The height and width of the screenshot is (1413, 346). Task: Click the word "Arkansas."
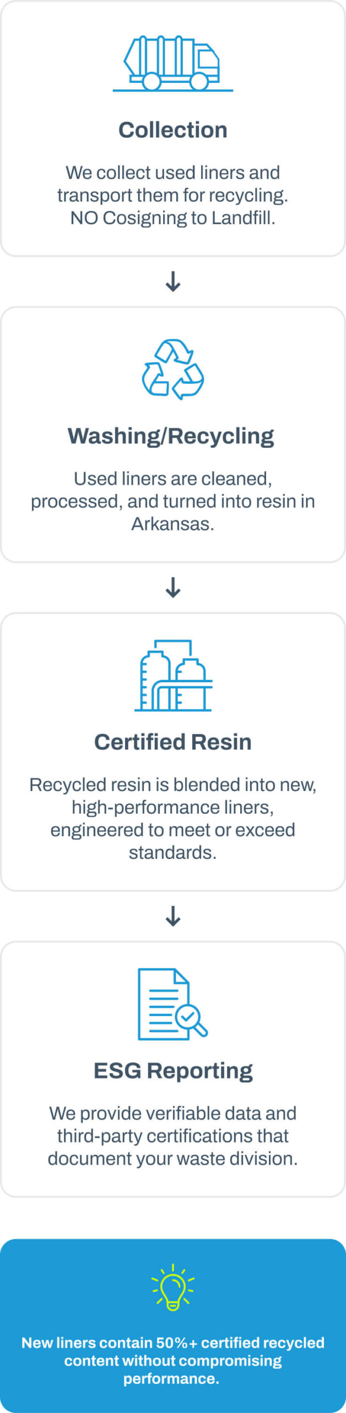(173, 524)
